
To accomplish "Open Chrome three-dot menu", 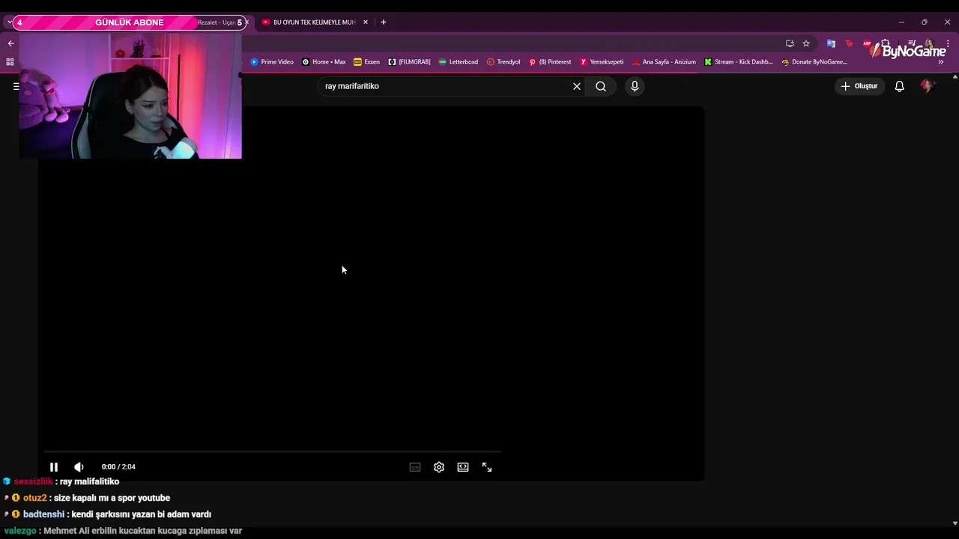I will (948, 43).
